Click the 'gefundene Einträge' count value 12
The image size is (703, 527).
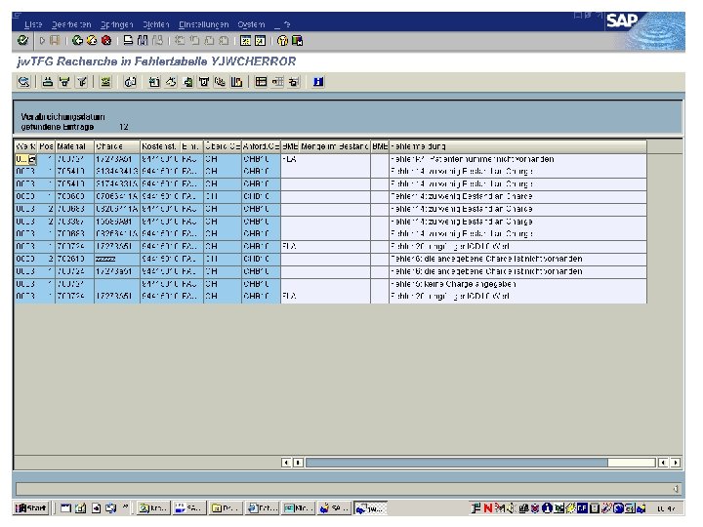124,127
